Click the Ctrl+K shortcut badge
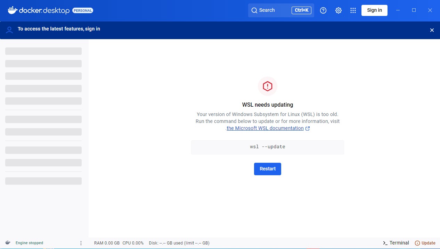This screenshot has height=249, width=440. [x=301, y=10]
